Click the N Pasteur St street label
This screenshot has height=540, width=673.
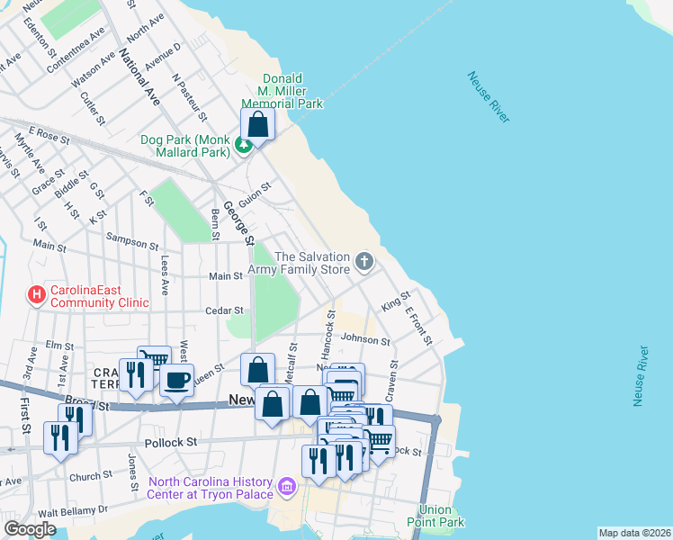pyautogui.click(x=189, y=97)
